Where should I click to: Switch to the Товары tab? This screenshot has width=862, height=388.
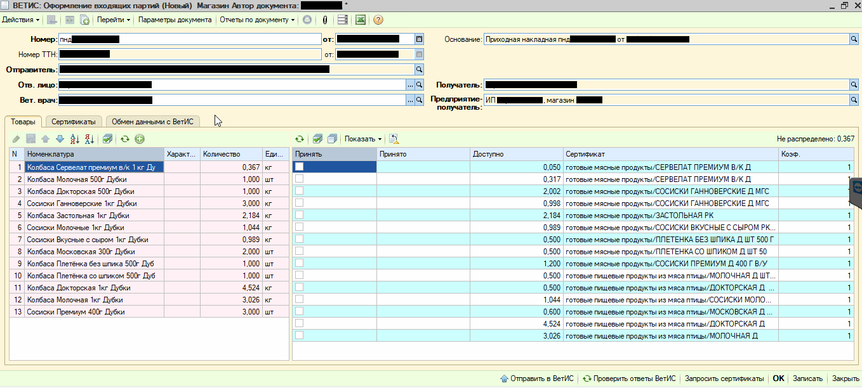point(23,121)
